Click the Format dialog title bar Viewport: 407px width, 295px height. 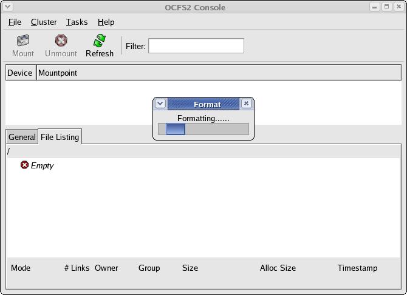(x=203, y=104)
